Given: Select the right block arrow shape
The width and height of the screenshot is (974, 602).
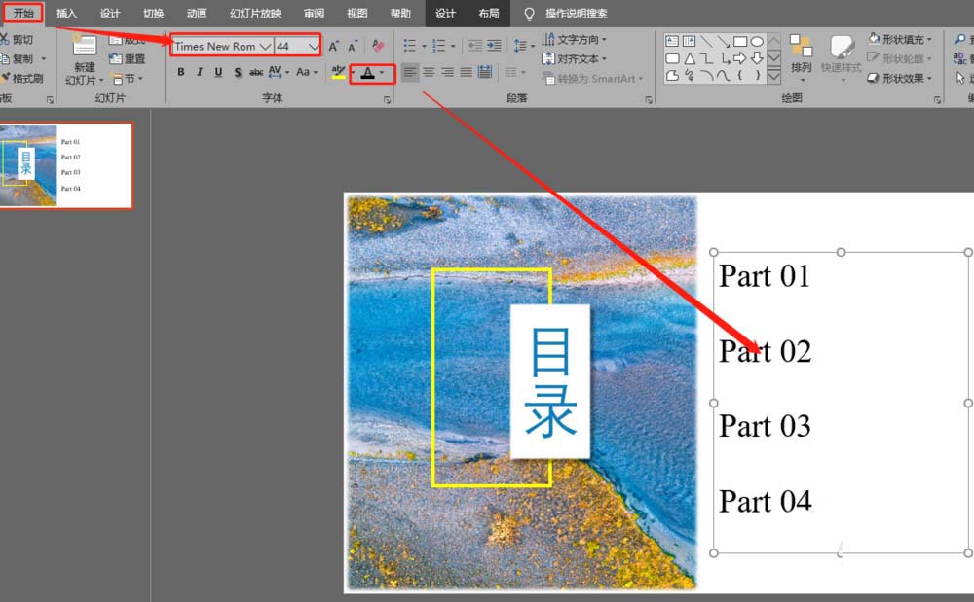Looking at the screenshot, I should tap(740, 58).
